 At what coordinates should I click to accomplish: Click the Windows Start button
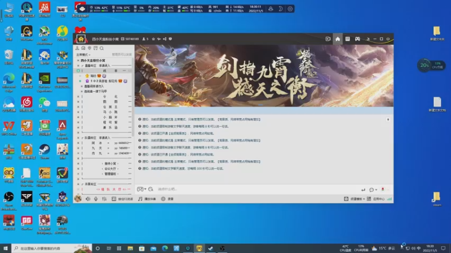coord(6,248)
